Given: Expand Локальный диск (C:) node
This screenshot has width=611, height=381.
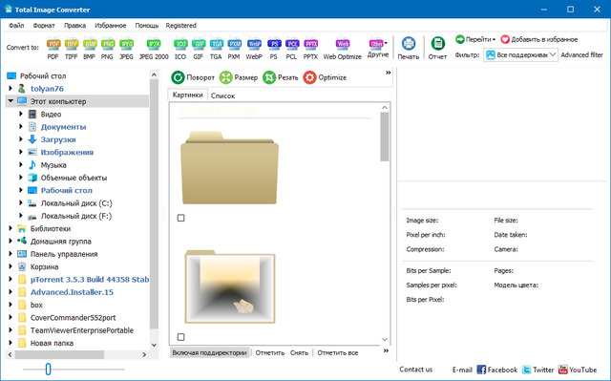Looking at the screenshot, I should coord(21,203).
